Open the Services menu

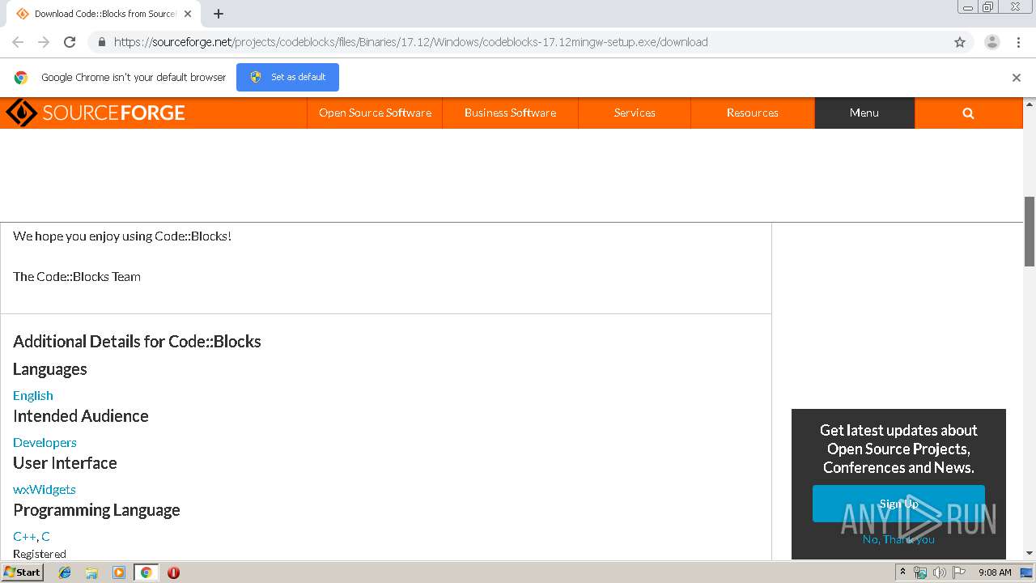tap(635, 113)
